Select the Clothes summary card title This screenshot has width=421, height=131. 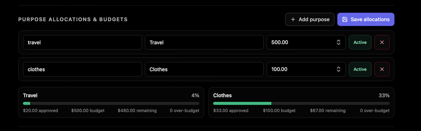pos(222,95)
